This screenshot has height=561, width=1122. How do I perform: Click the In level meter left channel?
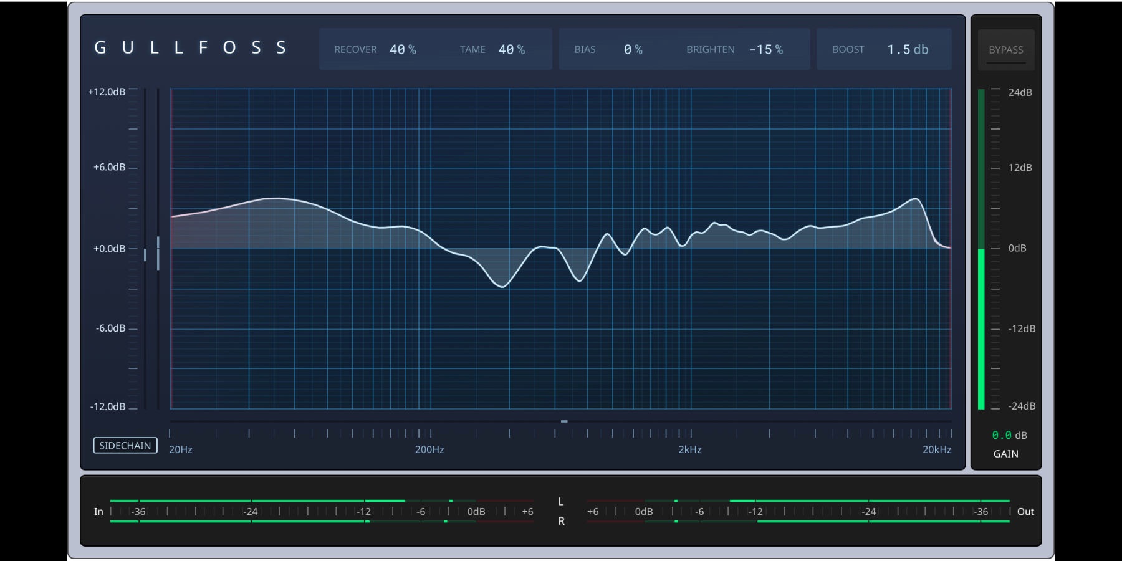point(257,501)
